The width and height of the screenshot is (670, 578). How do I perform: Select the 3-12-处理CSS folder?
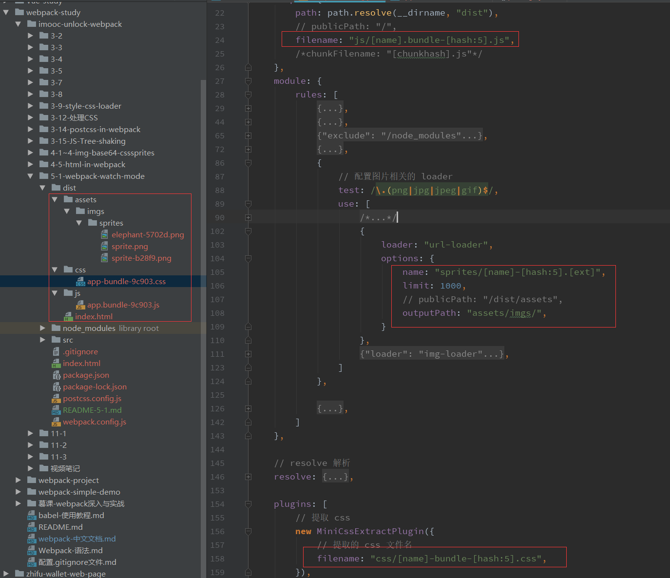click(74, 117)
